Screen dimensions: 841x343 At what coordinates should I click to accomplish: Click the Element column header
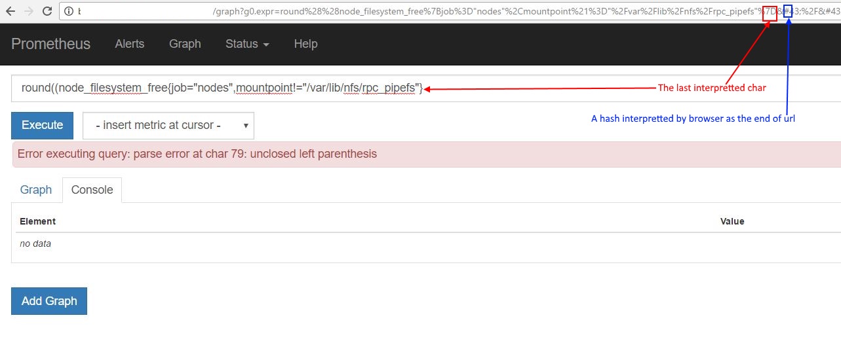[37, 221]
